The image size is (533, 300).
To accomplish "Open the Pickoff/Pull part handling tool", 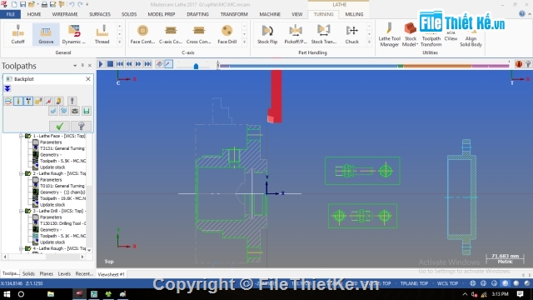I will tap(296, 34).
